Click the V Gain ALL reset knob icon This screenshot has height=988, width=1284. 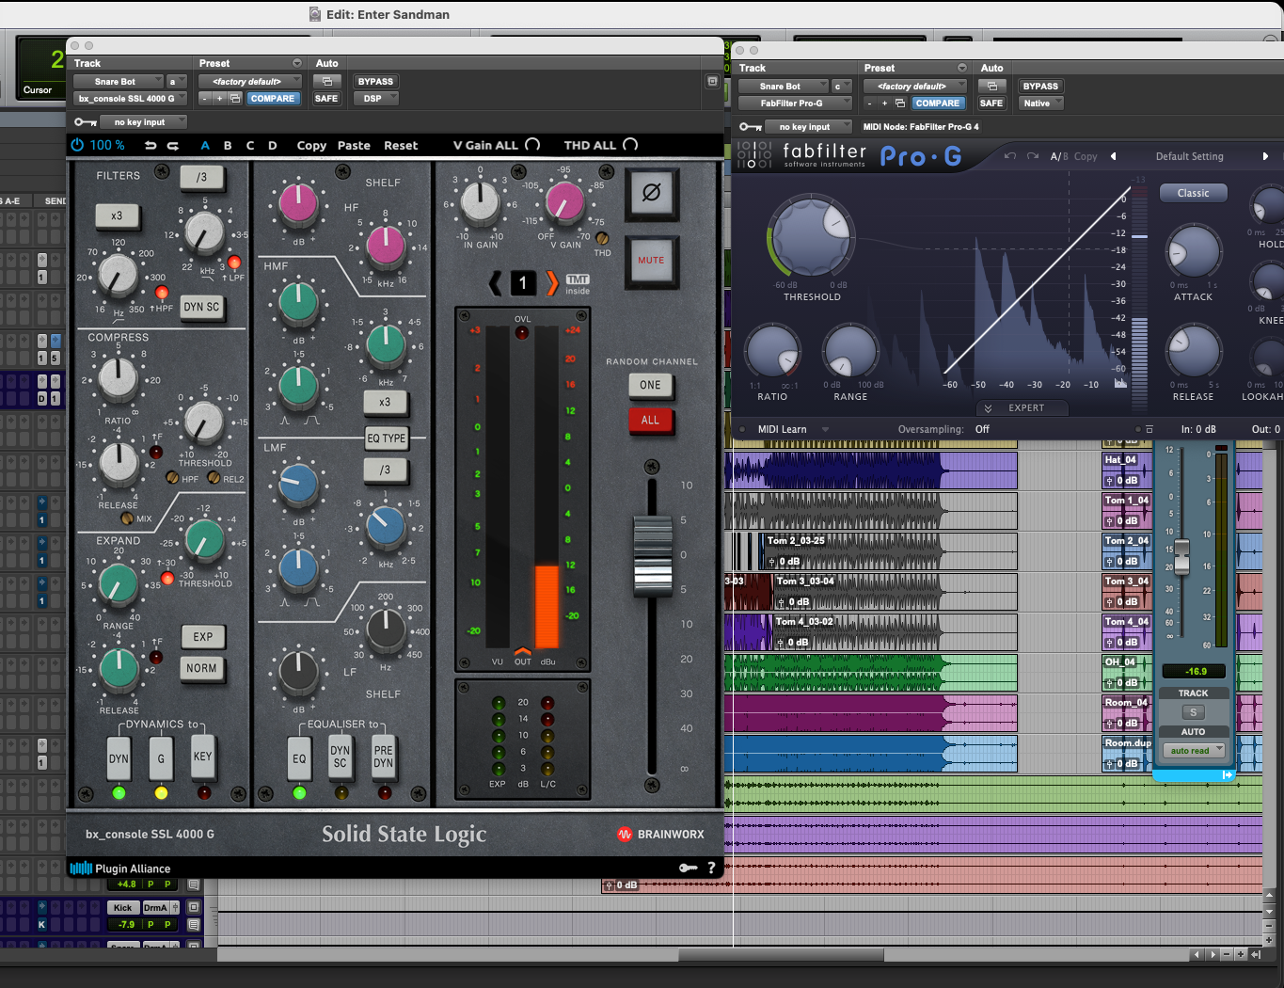(x=532, y=144)
